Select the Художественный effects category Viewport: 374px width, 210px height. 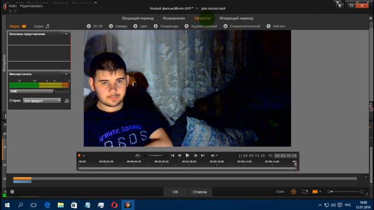(x=201, y=26)
